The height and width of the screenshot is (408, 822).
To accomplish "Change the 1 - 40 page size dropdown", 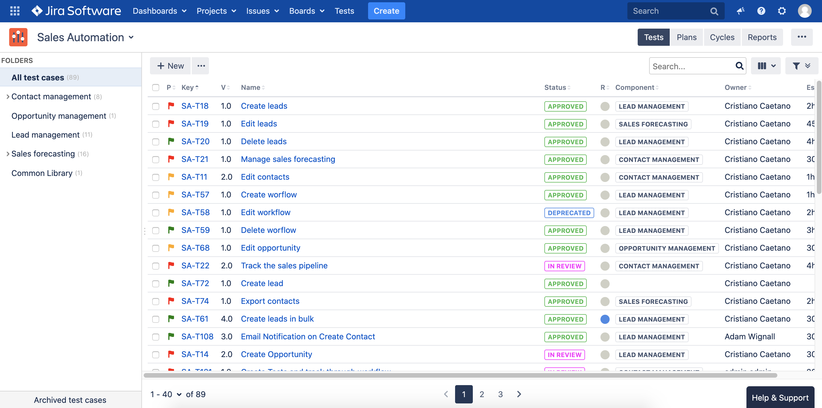I will click(x=166, y=394).
